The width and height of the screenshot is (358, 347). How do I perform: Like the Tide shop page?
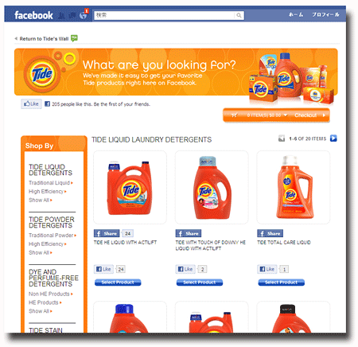click(x=31, y=103)
